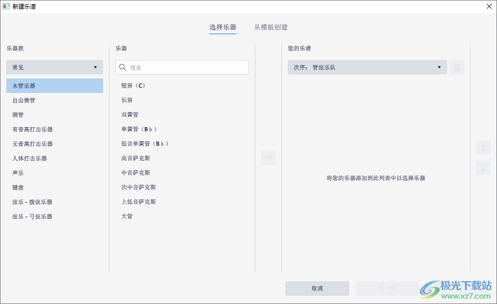Click the right-arrow icon to add instrument
Image resolution: width=497 pixels, height=304 pixels.
[268, 157]
